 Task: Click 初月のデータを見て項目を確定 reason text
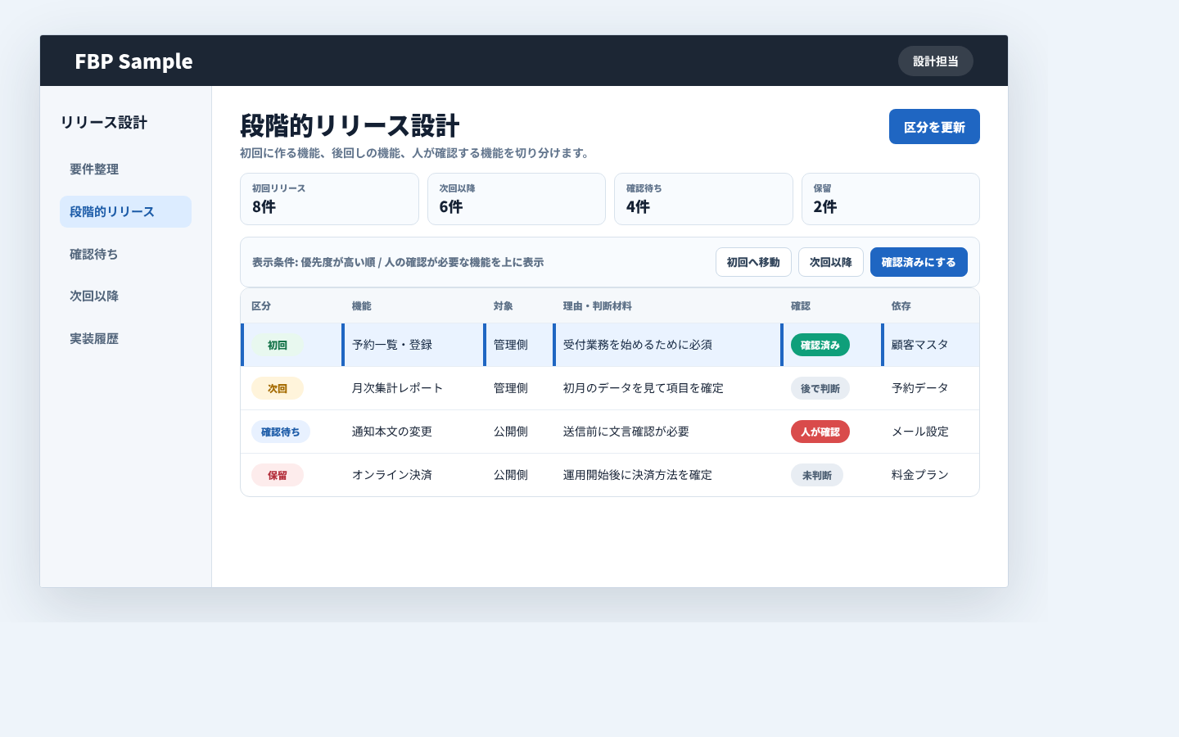[x=644, y=388]
